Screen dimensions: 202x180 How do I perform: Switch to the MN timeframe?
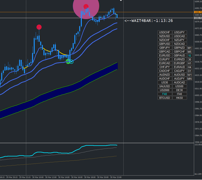190,79
